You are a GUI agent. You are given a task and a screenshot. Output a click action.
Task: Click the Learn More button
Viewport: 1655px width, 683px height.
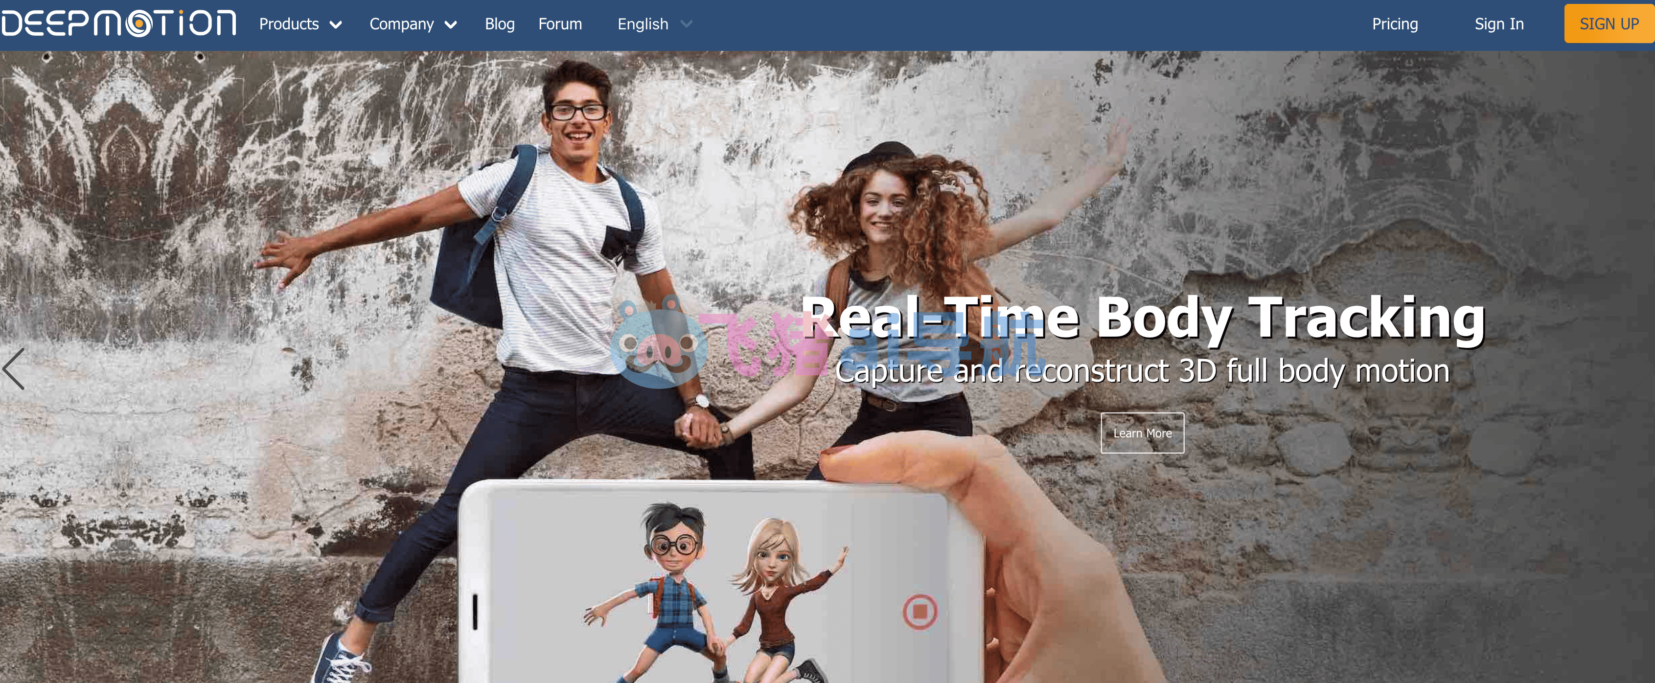pos(1142,433)
